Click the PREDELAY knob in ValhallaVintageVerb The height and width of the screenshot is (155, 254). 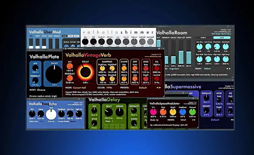tap(70, 78)
